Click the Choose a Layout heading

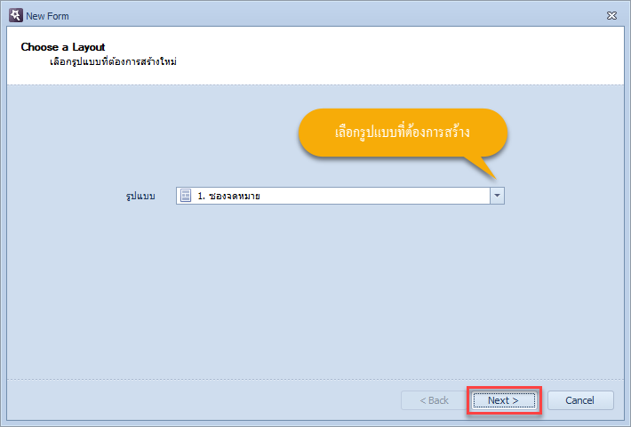tap(63, 47)
